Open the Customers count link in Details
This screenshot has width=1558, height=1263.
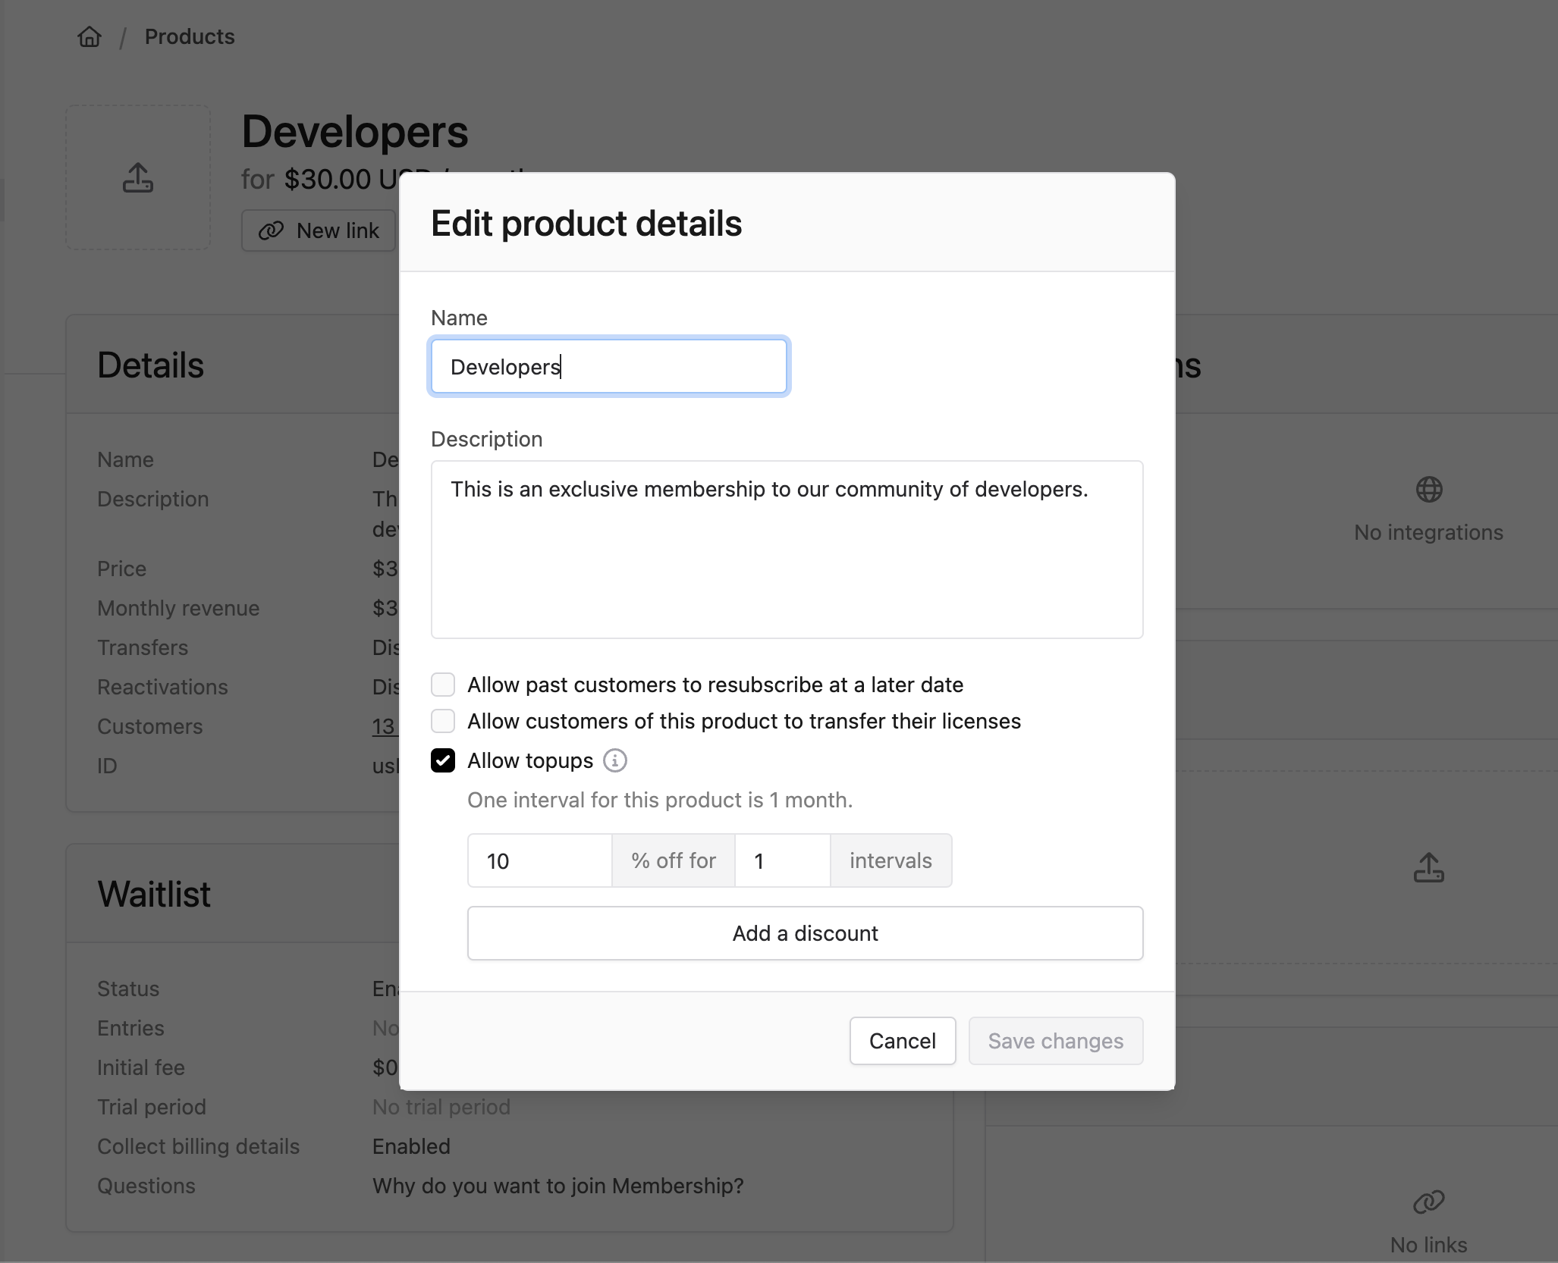[384, 726]
